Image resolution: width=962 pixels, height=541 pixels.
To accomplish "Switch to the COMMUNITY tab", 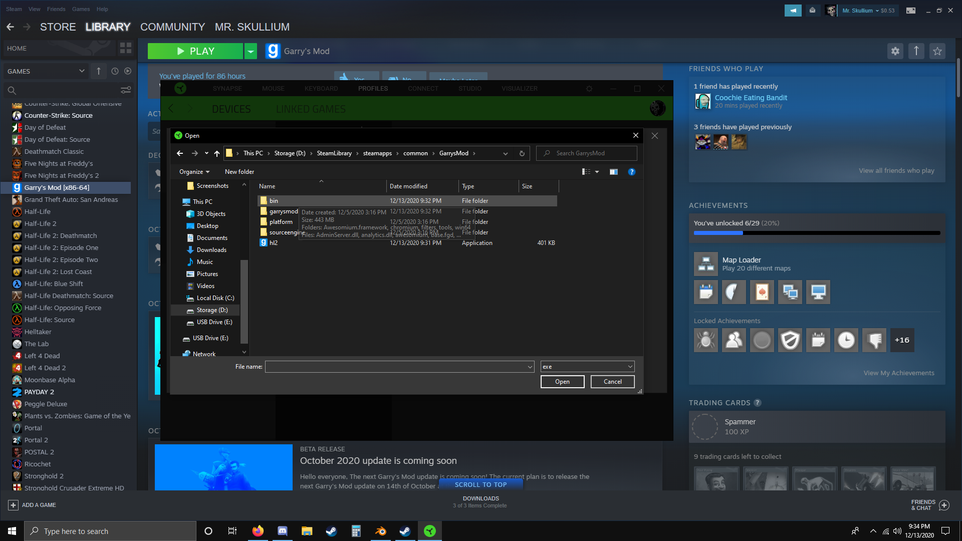I will click(172, 27).
